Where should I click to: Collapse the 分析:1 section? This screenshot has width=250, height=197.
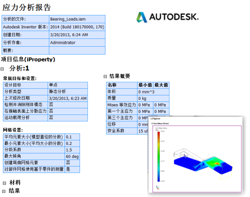click(x=2, y=69)
